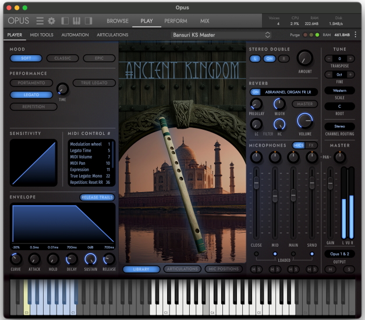Screen dimensions: 365x320
Task: Click the green Purge indicator dot
Action: [317, 35]
